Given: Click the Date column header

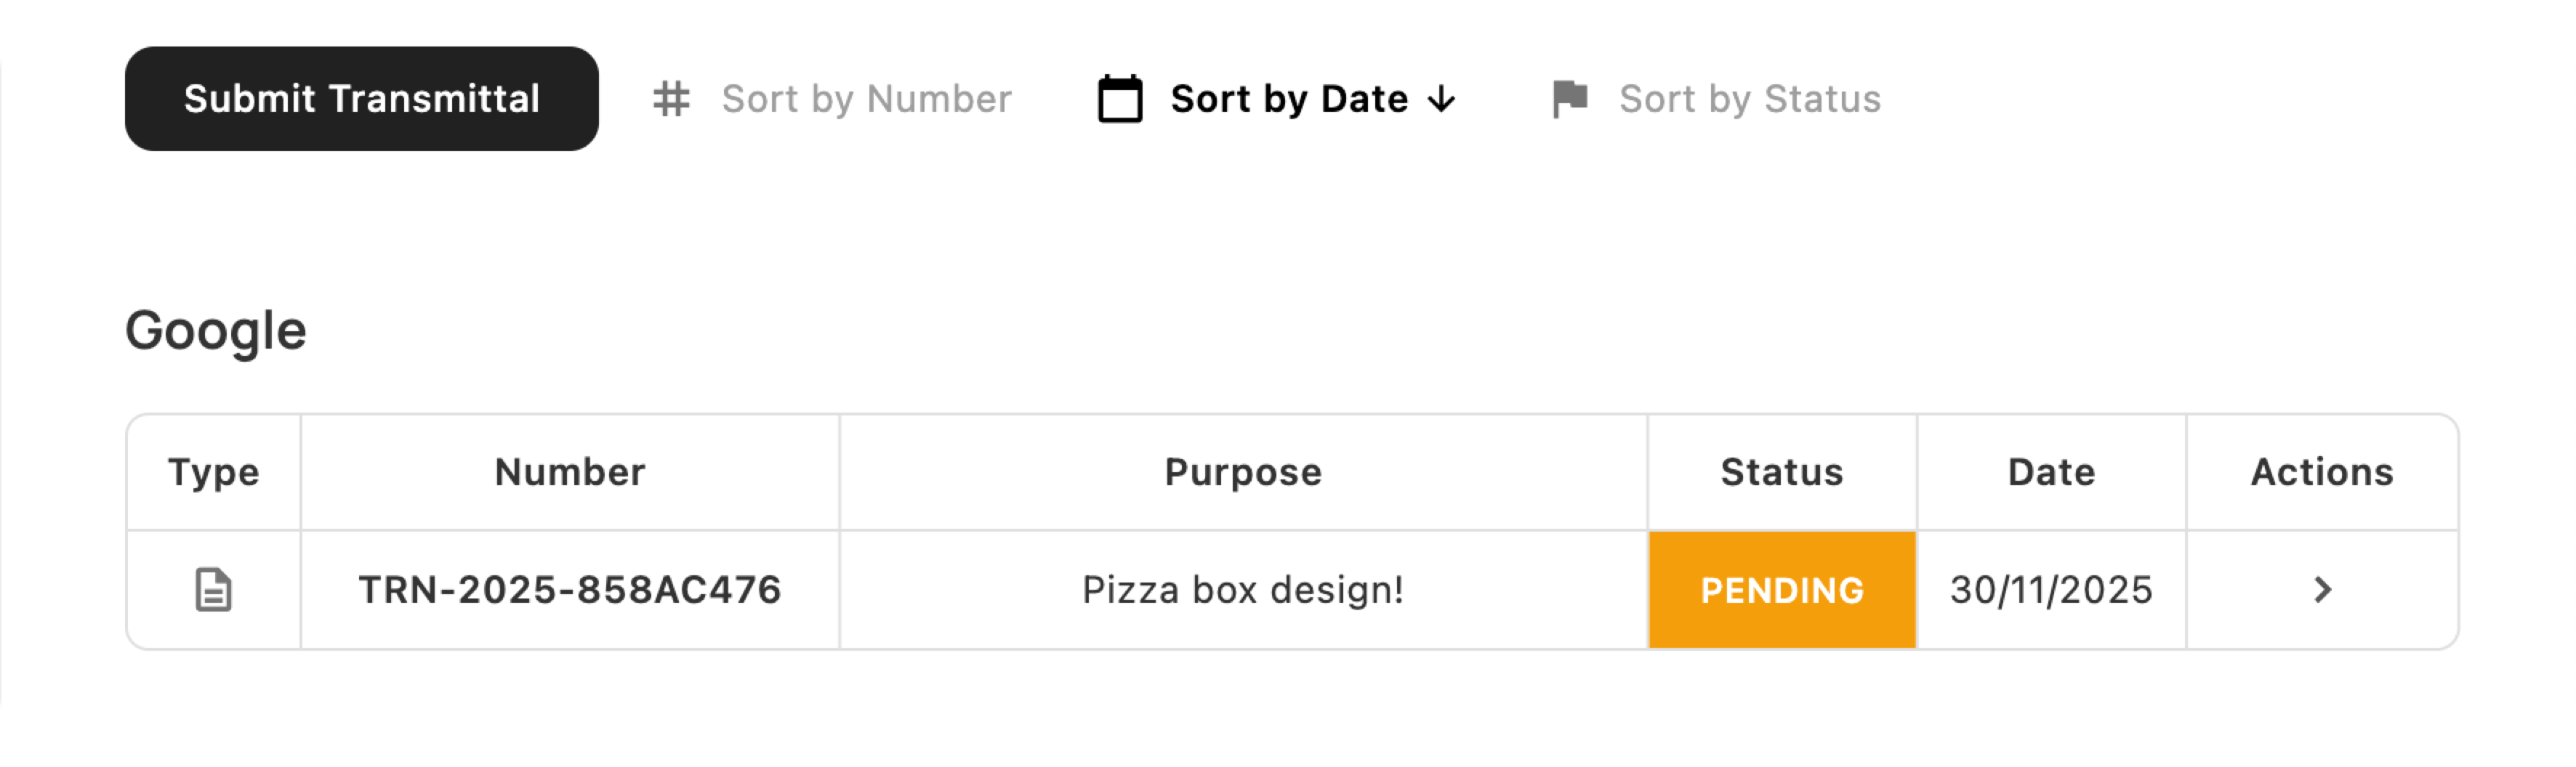Looking at the screenshot, I should pos(2051,472).
